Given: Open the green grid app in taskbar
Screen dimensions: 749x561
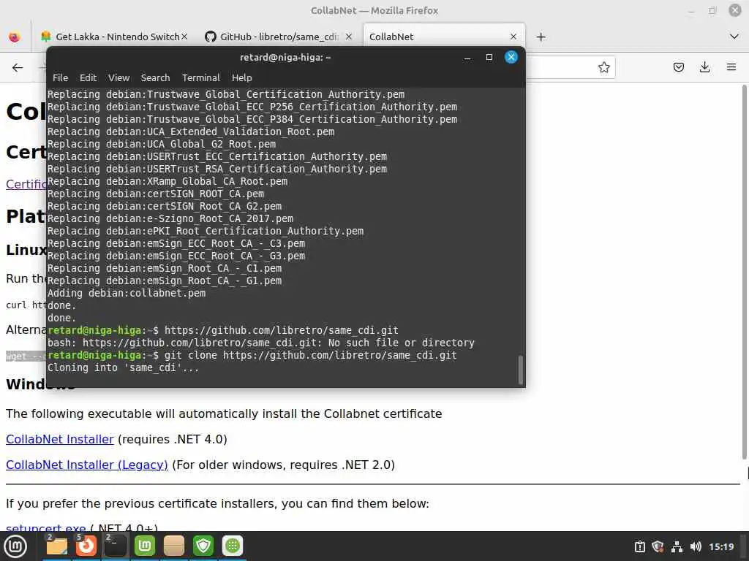Looking at the screenshot, I should coord(233,546).
